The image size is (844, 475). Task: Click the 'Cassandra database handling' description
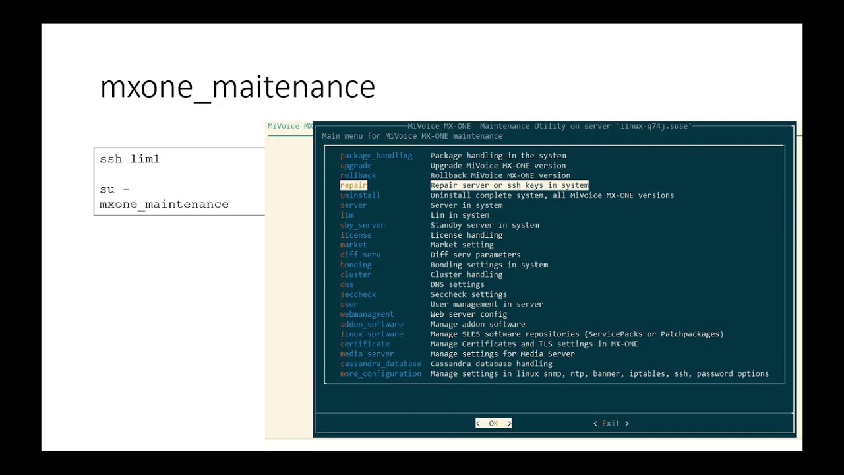tap(491, 364)
